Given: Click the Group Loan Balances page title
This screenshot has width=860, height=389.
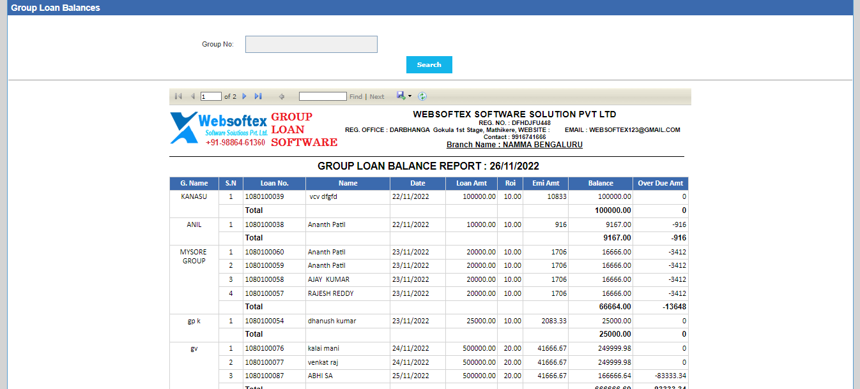Looking at the screenshot, I should [56, 8].
